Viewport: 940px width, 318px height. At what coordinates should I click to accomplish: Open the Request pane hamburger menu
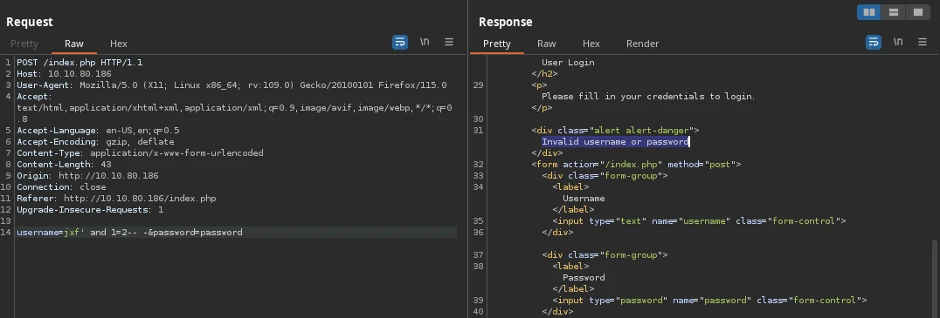pos(448,42)
